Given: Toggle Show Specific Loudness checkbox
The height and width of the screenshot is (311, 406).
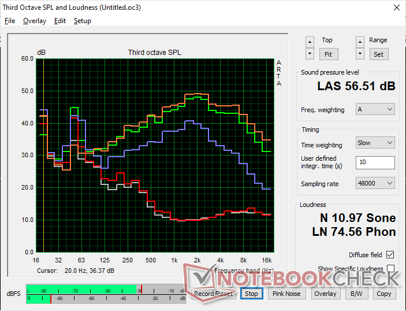Looking at the screenshot, I should pos(391,269).
